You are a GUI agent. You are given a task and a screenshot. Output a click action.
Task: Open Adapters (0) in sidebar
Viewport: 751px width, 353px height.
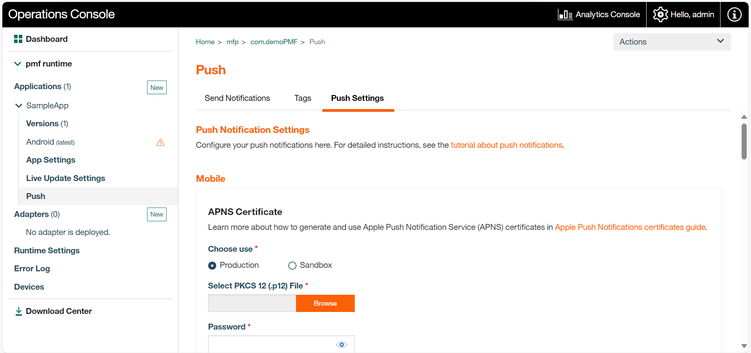[x=37, y=214]
